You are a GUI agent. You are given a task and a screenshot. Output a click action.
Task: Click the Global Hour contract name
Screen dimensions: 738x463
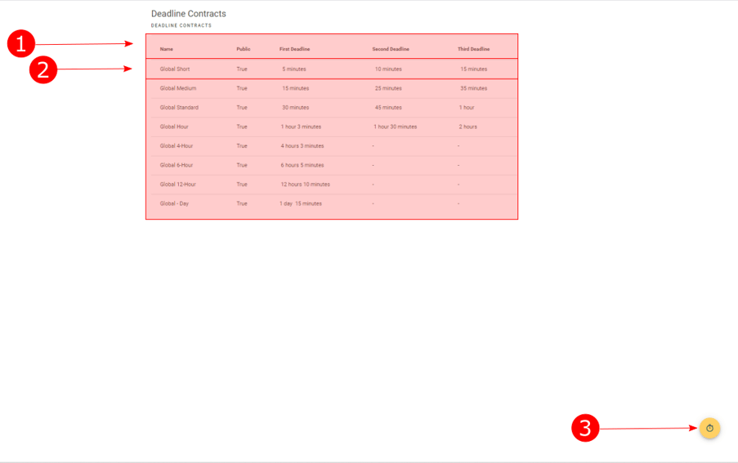click(174, 127)
